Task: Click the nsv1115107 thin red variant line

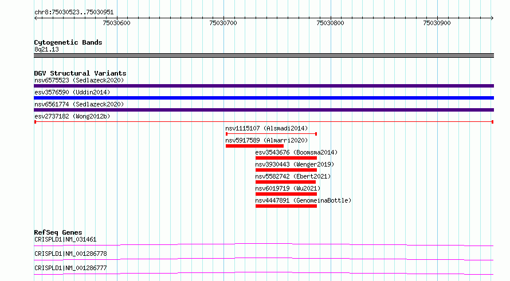Action: point(271,134)
